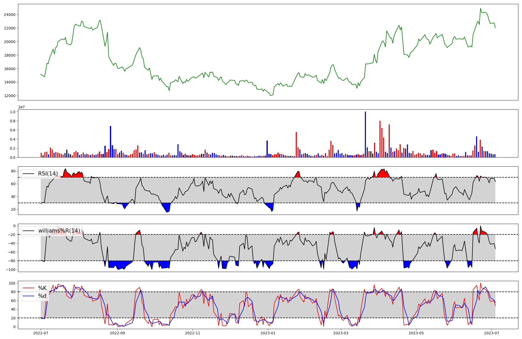Click the 1.0 volume axis tick label
This screenshot has width=522, height=339.
[13, 112]
